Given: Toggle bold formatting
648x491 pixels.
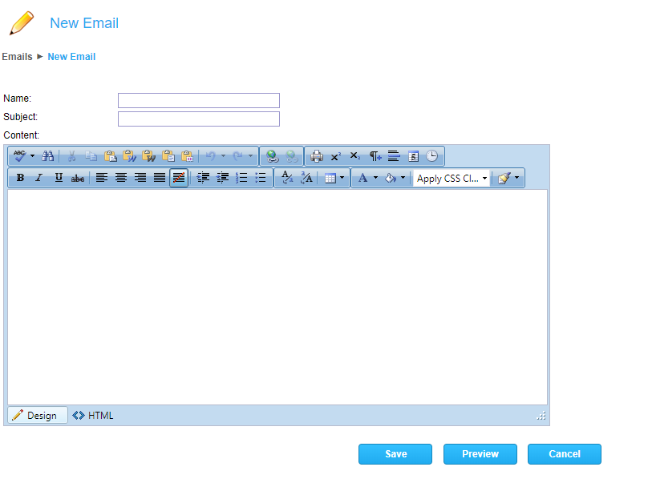Looking at the screenshot, I should coord(20,178).
